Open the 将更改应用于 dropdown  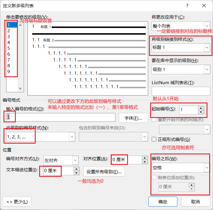pos(207,26)
